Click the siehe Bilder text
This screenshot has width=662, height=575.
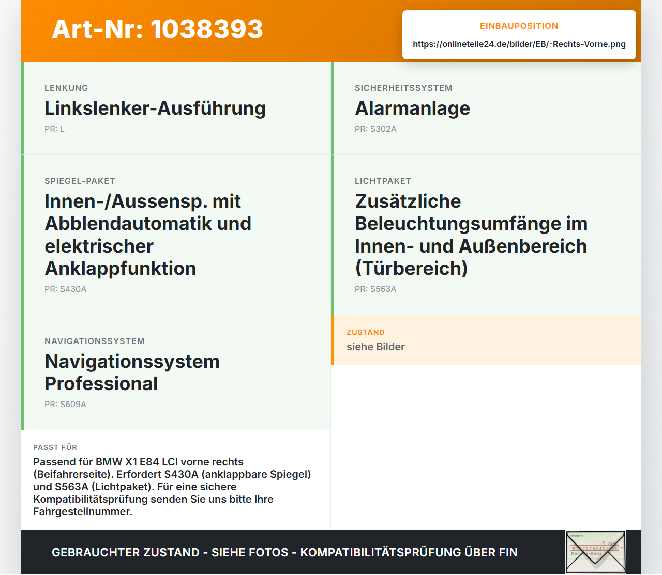click(375, 347)
